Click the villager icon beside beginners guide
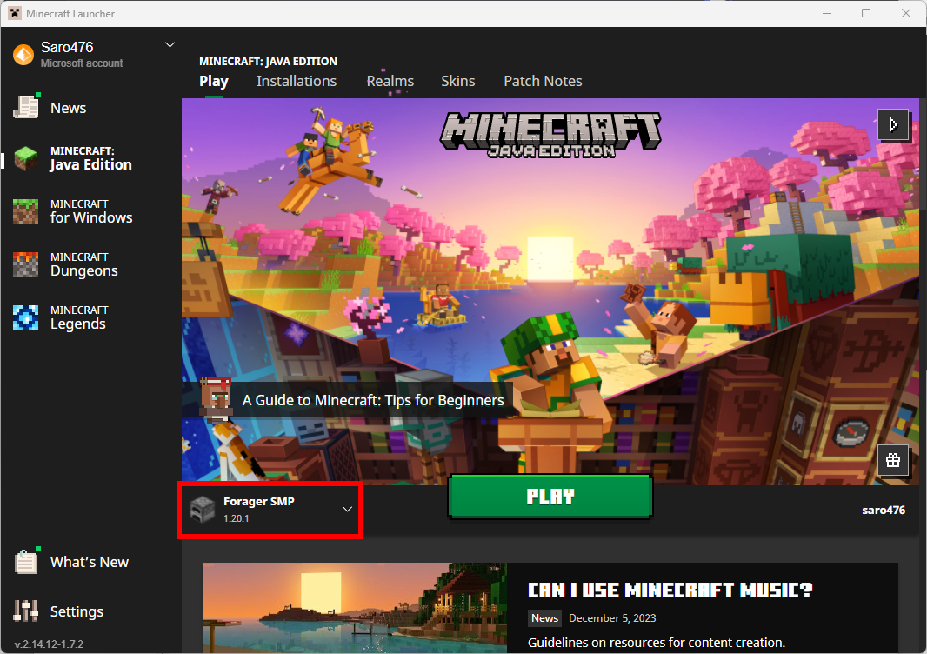Viewport: 927px width, 654px height. [217, 399]
